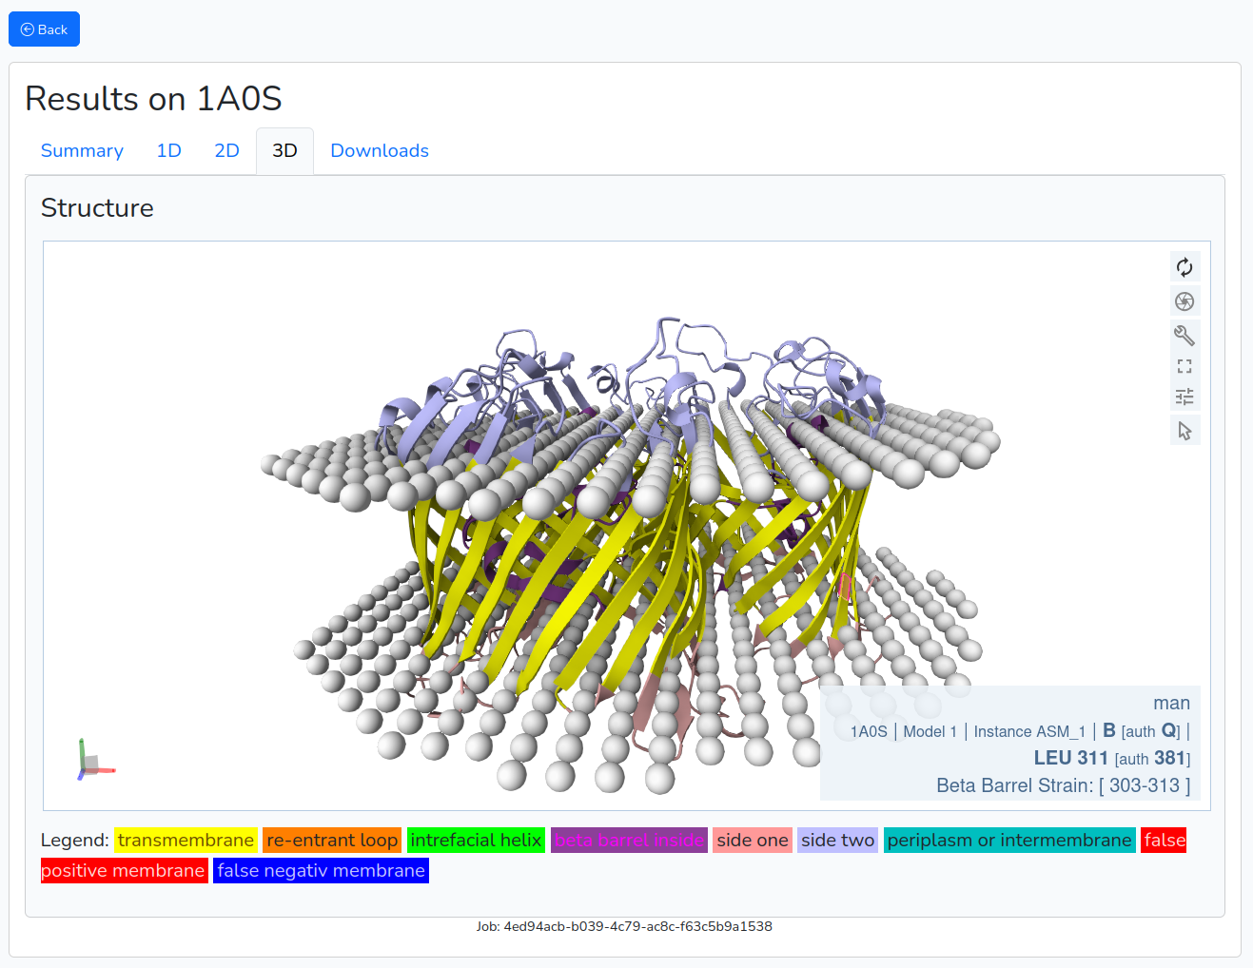This screenshot has width=1253, height=968.
Task: Click the green intrefacial helix legend swatch
Action: (x=476, y=841)
